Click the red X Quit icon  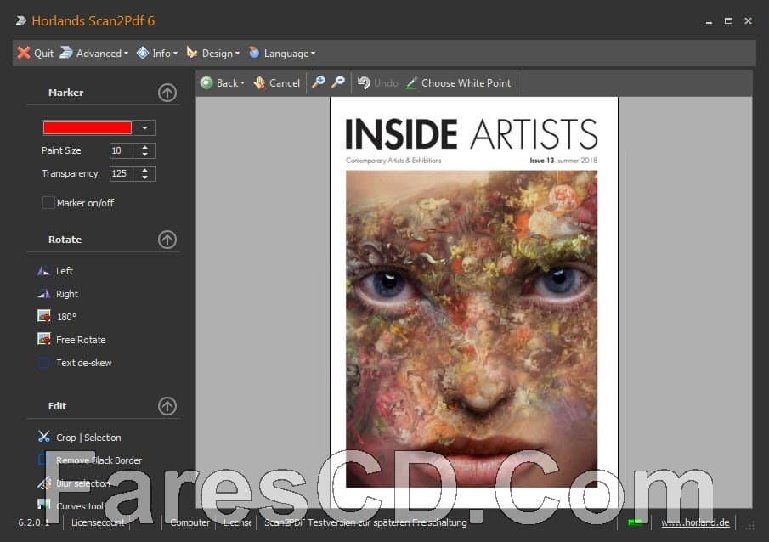(x=24, y=53)
